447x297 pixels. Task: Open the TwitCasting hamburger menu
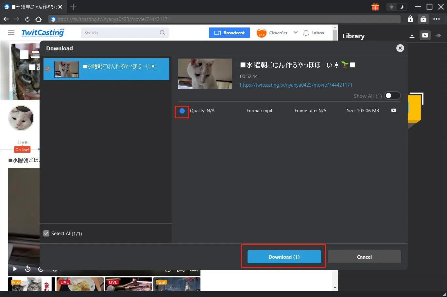11,33
